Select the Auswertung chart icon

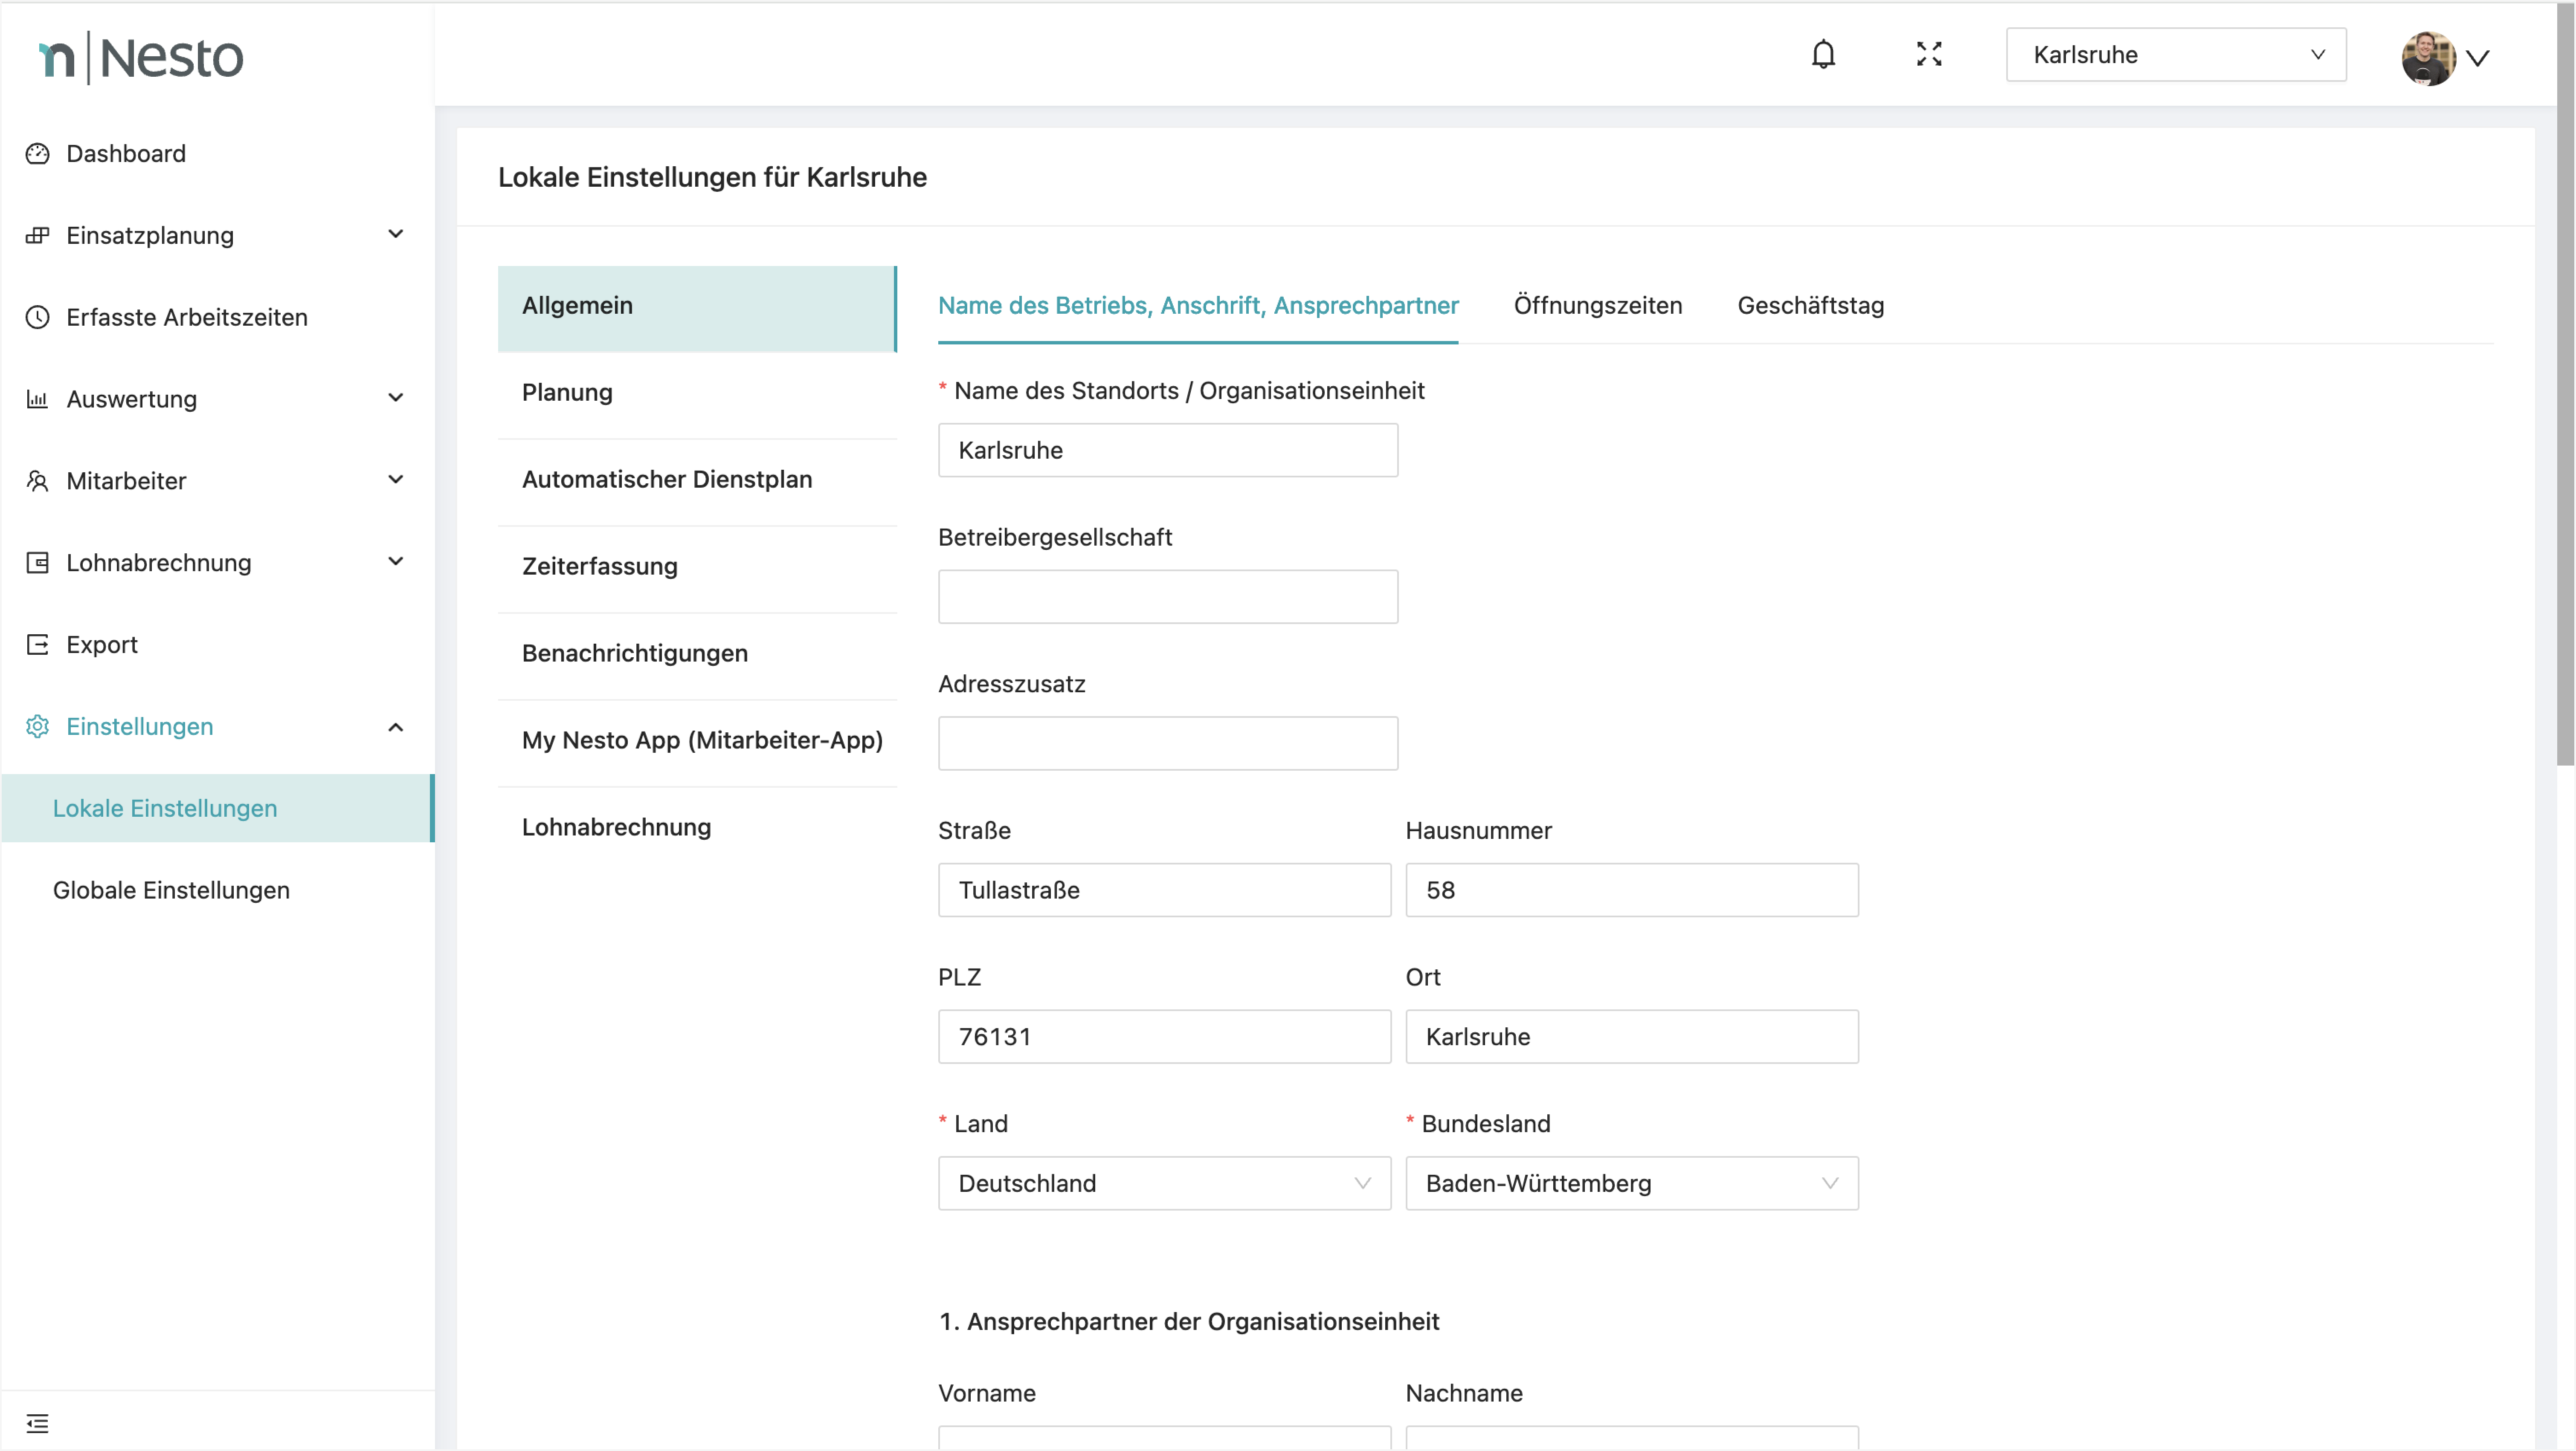click(x=37, y=399)
